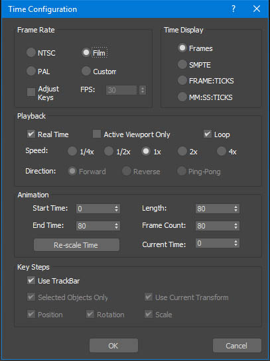Set playback speed to 1/4x

point(72,152)
